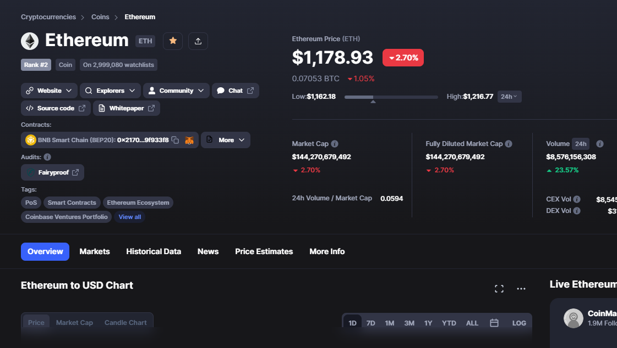Open the More contracts dropdown
This screenshot has width=617, height=348.
(226, 140)
